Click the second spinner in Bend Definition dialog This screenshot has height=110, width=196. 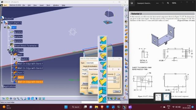(x=114, y=82)
